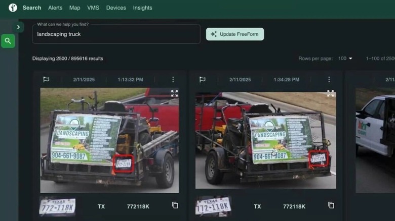This screenshot has height=221, width=395.
Task: Copy plate 772118K from first result
Action: [x=175, y=205]
